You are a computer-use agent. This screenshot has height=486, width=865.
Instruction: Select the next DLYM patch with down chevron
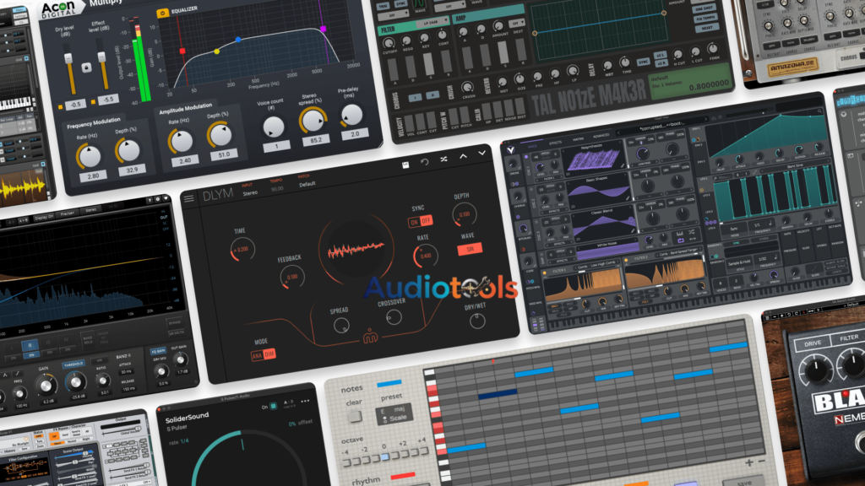point(481,154)
